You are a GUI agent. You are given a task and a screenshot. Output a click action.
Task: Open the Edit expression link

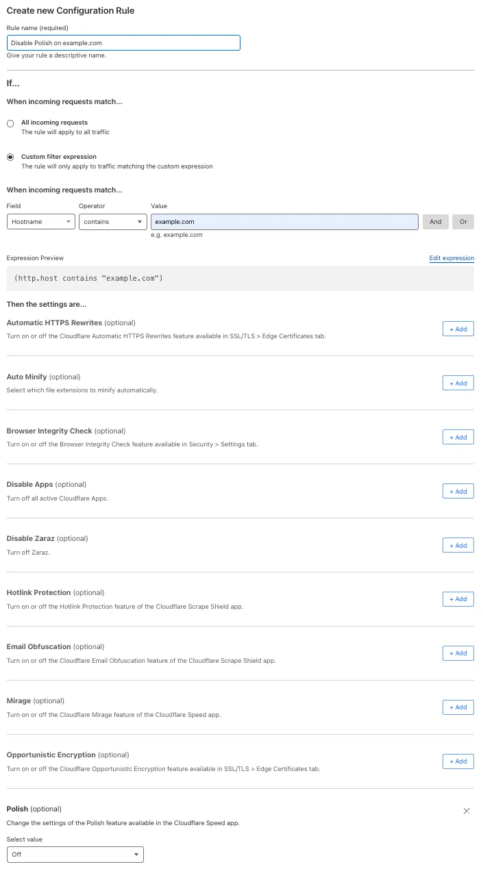[x=451, y=258]
